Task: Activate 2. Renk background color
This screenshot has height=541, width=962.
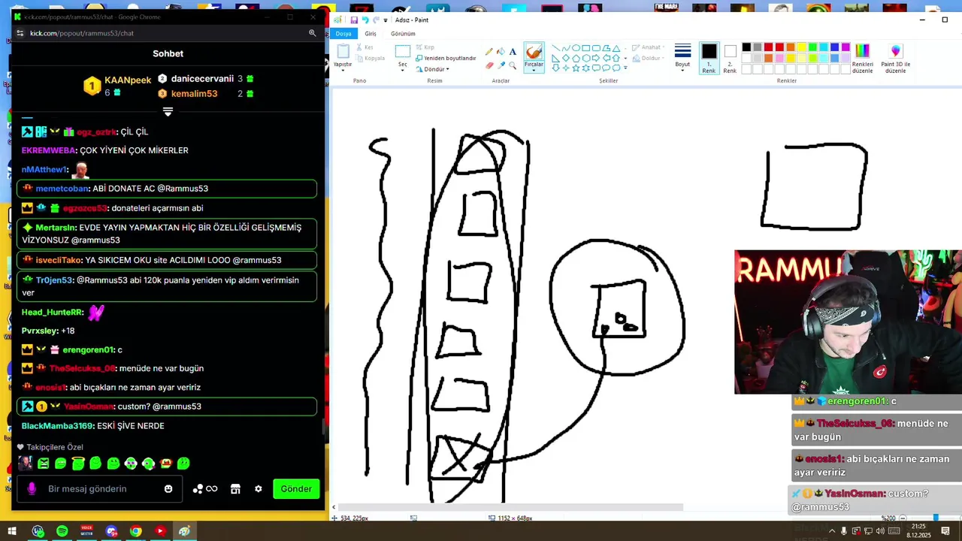Action: pos(730,58)
